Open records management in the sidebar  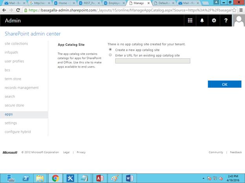pos(22,88)
